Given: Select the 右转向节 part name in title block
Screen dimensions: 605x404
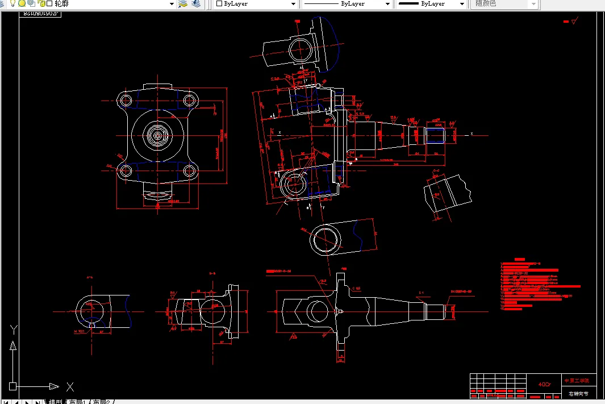Looking at the screenshot, I should (578, 394).
